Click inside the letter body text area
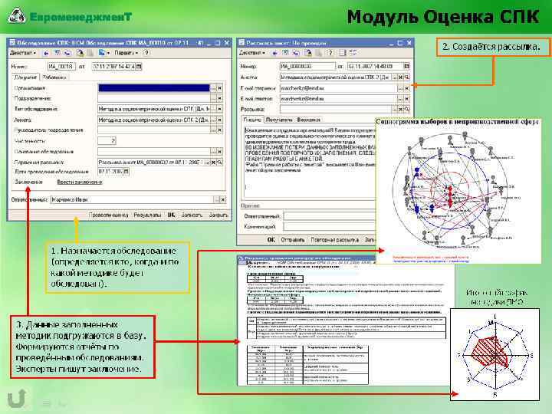552x414 pixels. coord(310,162)
